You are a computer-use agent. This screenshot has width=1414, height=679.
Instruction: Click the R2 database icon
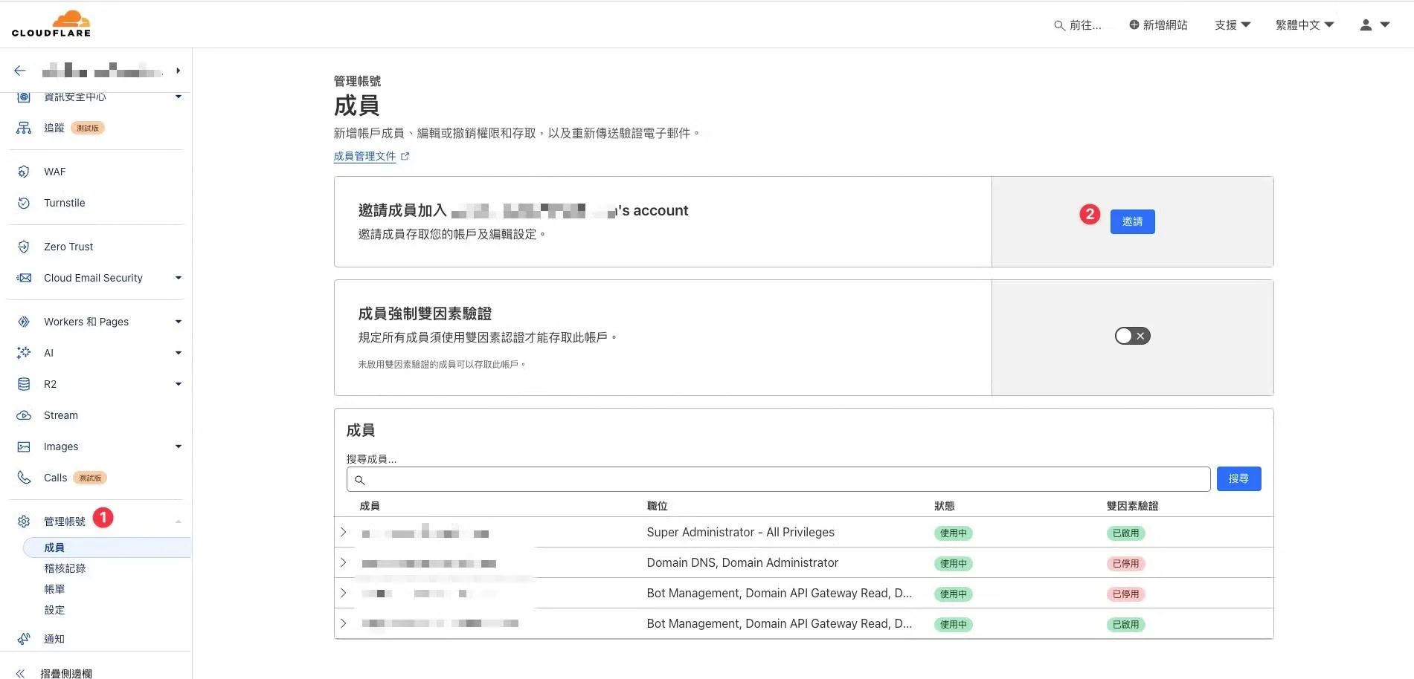point(24,384)
